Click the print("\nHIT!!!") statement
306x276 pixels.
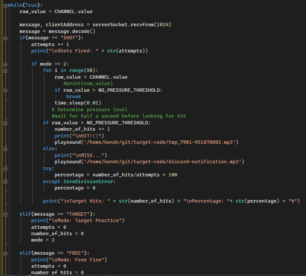[79, 136]
